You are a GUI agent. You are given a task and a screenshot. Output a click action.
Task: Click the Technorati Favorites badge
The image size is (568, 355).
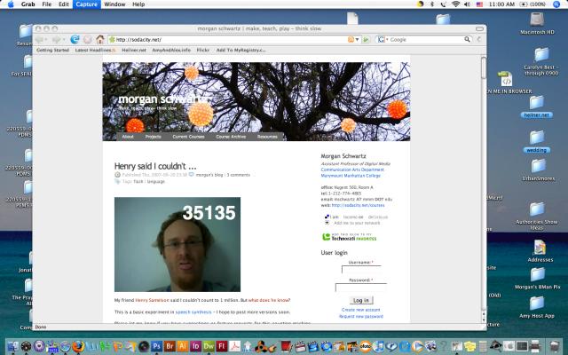coord(349,237)
